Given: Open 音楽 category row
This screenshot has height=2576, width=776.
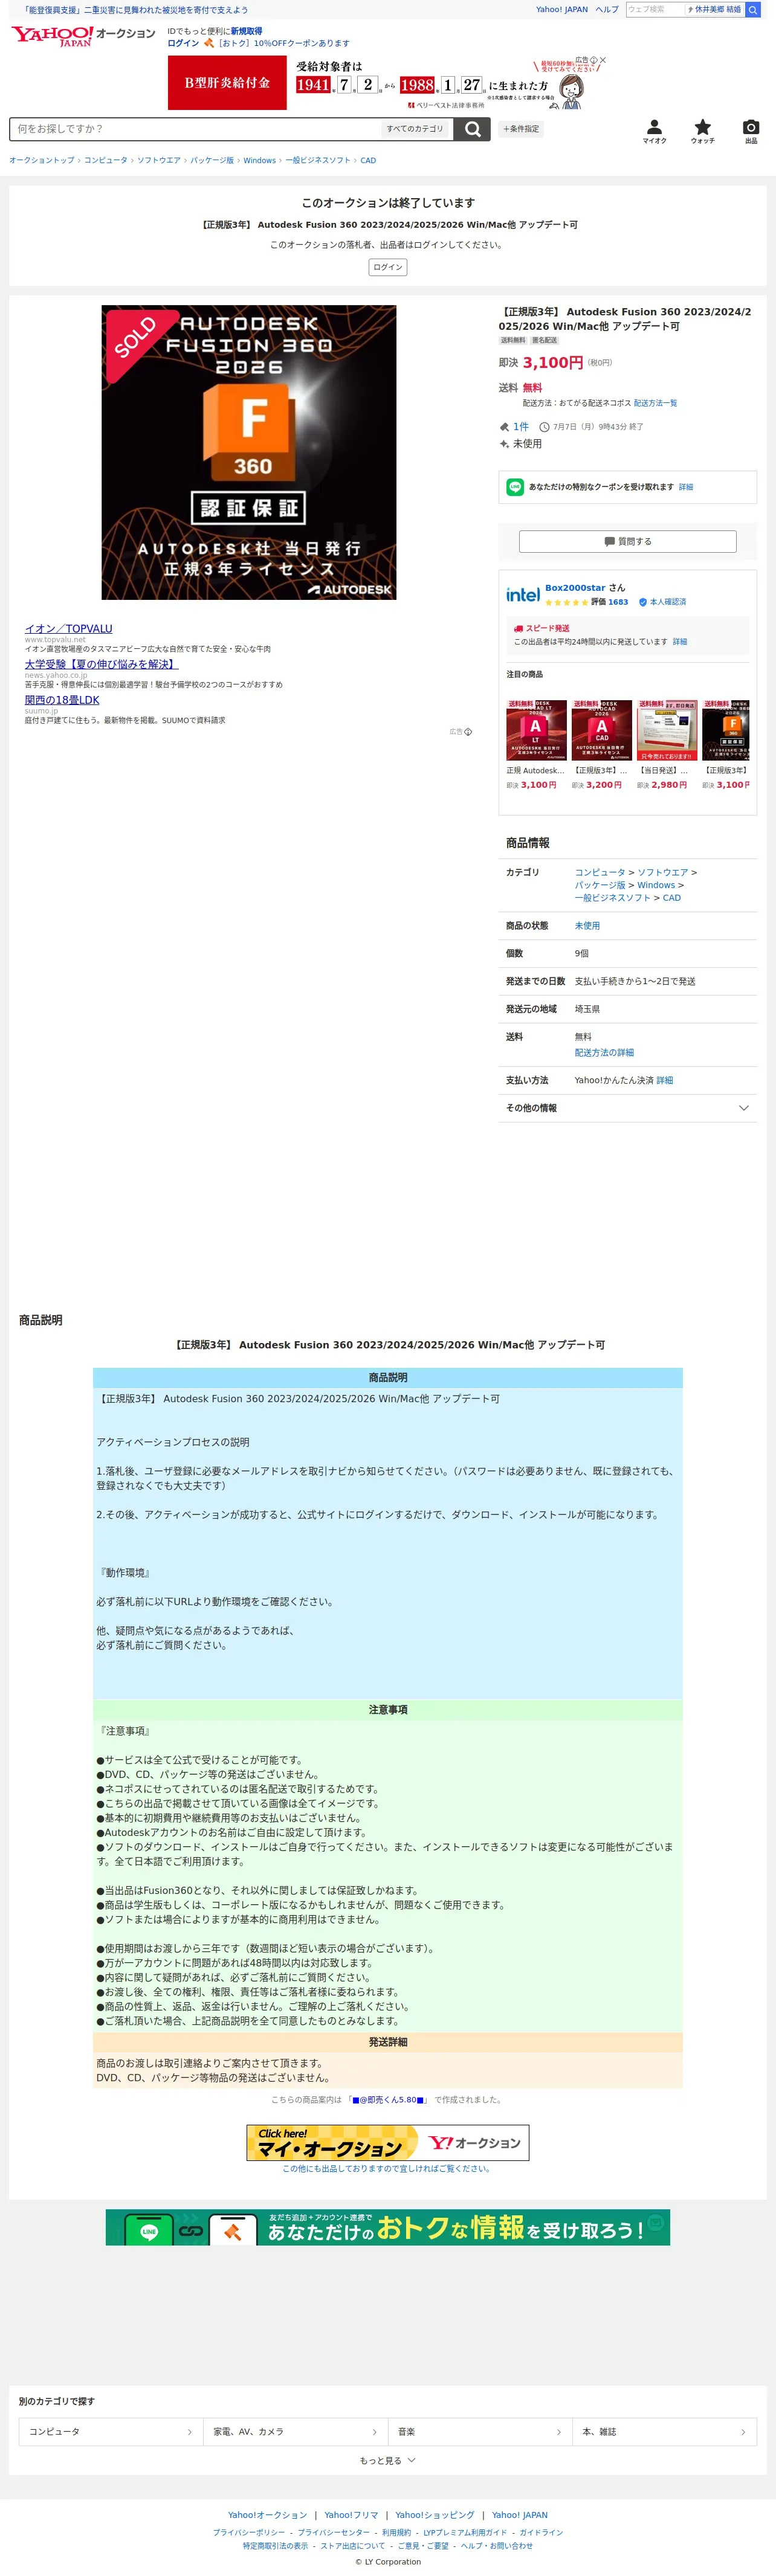Looking at the screenshot, I should coord(479,2432).
